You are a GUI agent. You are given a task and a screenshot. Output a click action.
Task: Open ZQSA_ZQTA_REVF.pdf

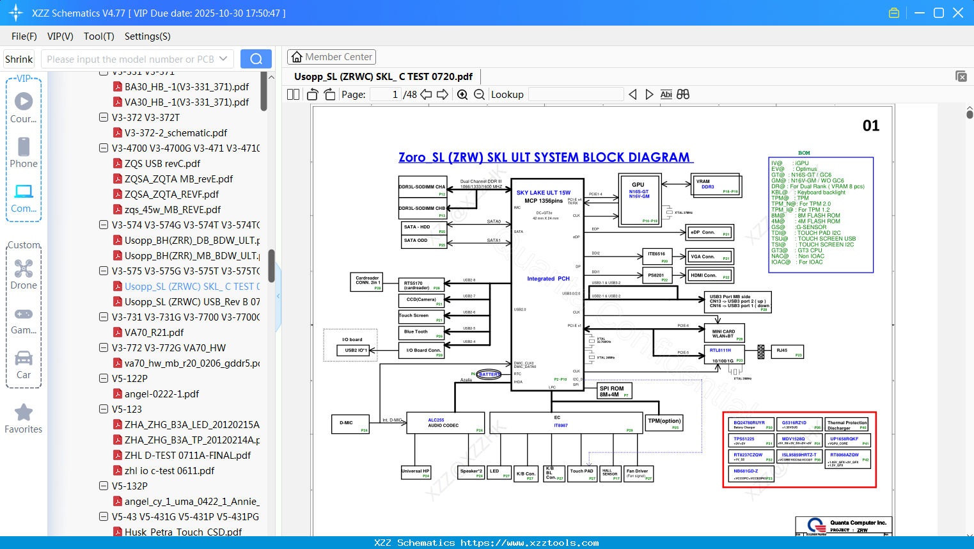[171, 195]
